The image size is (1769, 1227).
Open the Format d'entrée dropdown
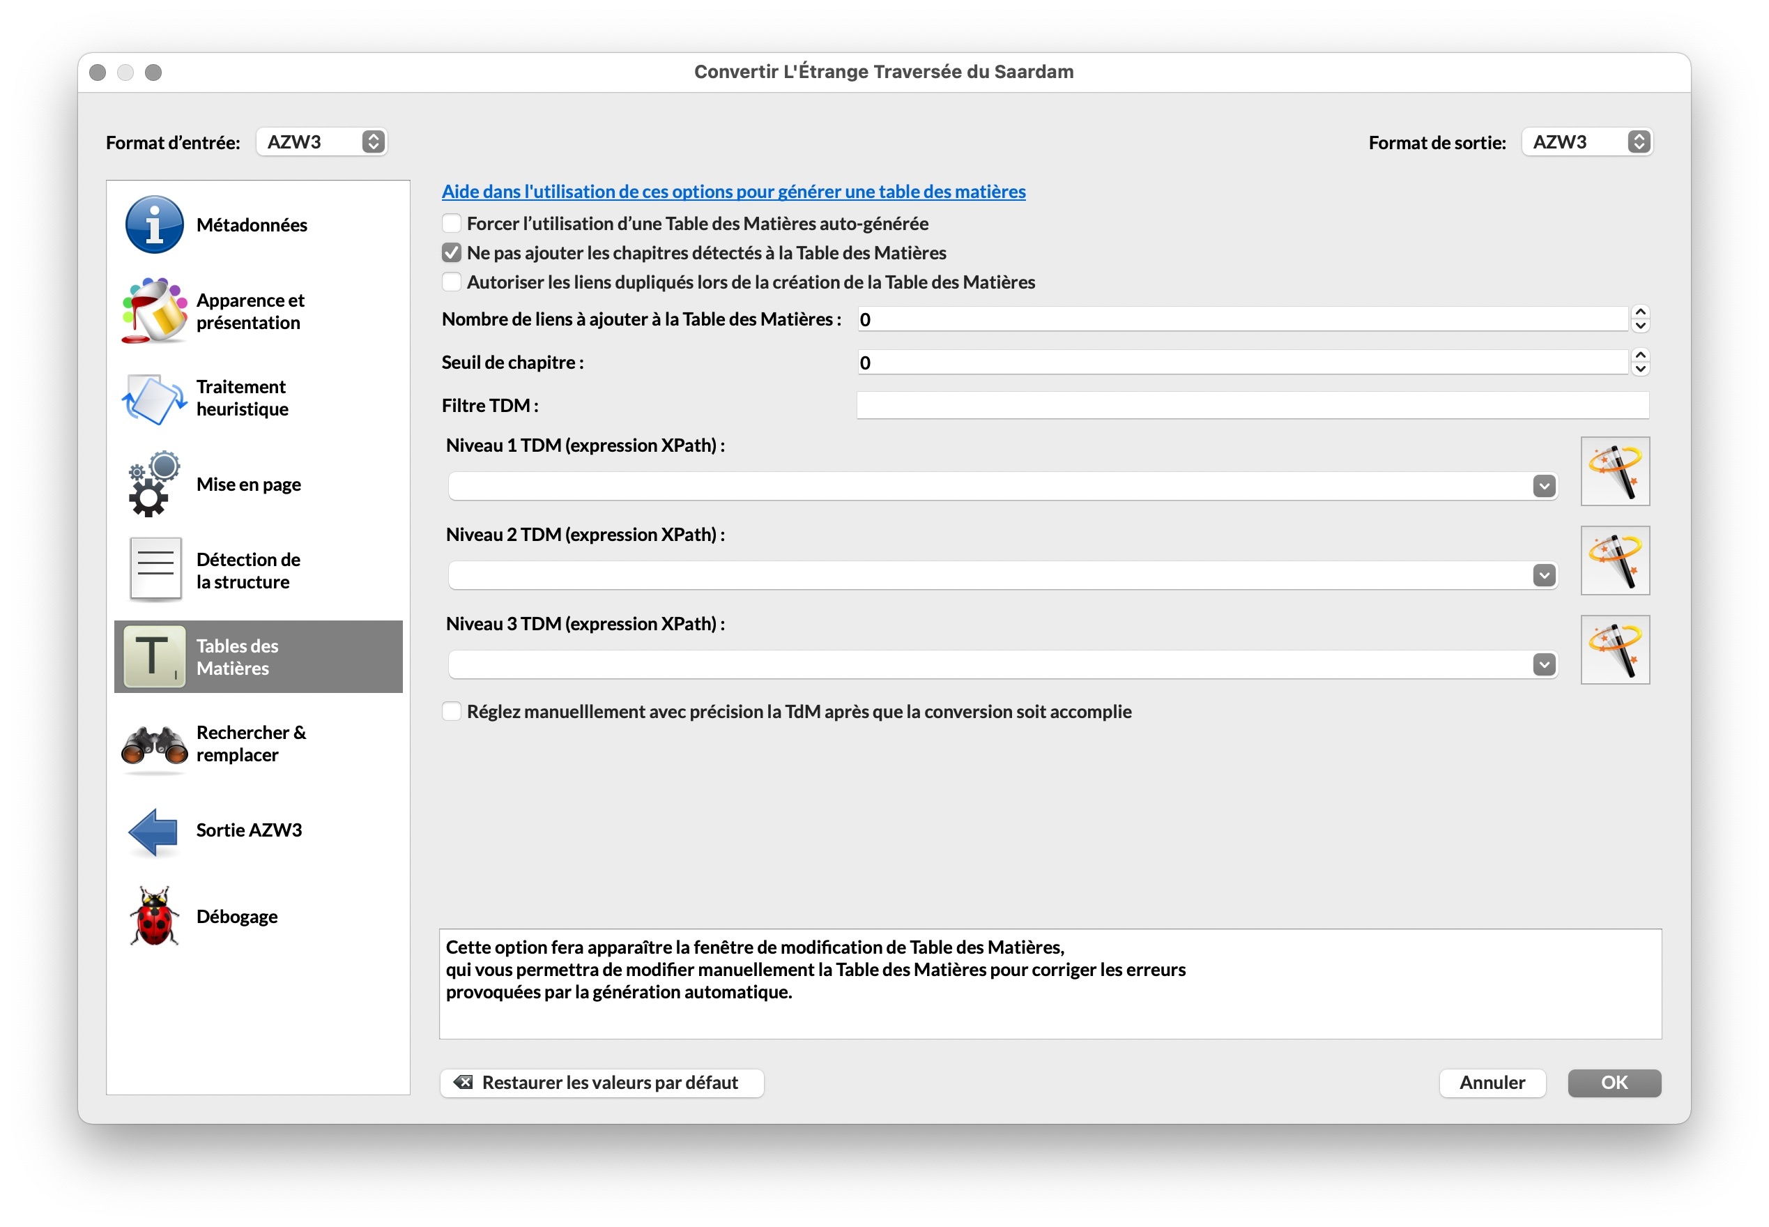coord(321,142)
